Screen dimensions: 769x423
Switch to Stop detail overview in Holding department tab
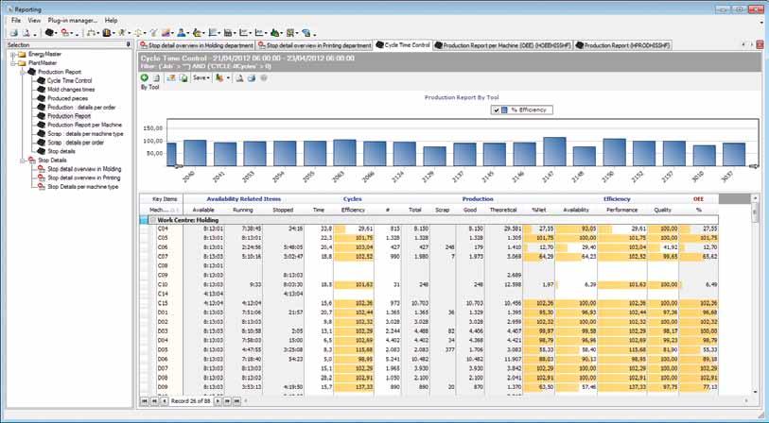click(x=197, y=45)
